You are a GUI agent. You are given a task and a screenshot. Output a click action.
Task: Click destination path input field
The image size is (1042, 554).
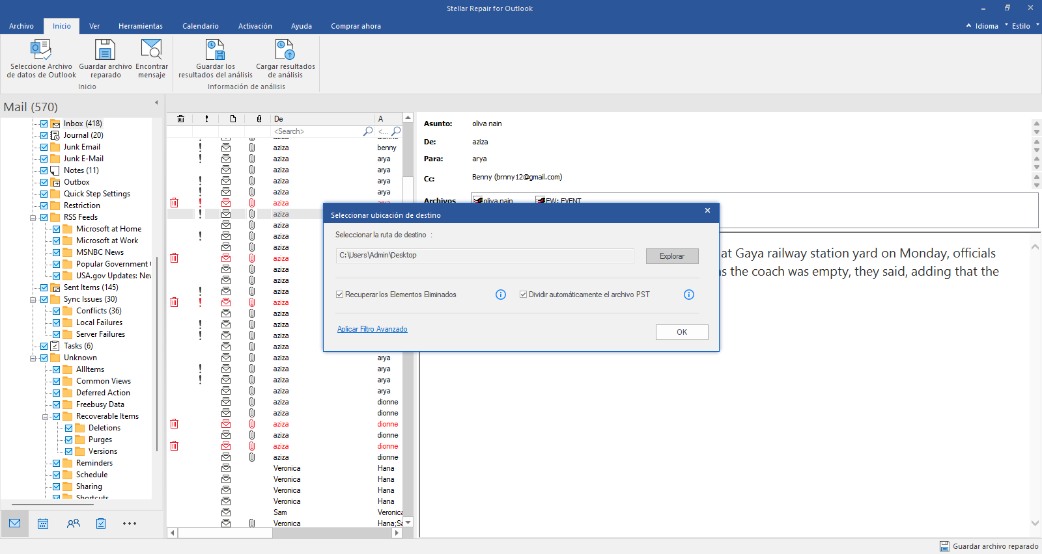point(485,256)
